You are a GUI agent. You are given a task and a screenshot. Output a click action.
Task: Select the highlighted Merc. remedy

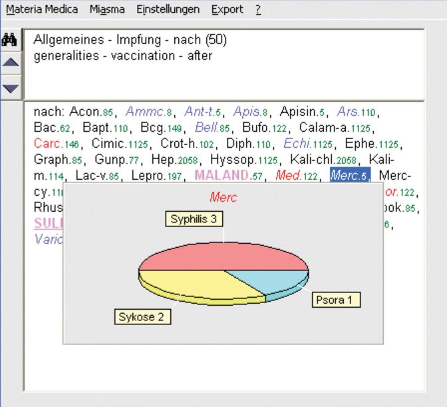tap(345, 175)
